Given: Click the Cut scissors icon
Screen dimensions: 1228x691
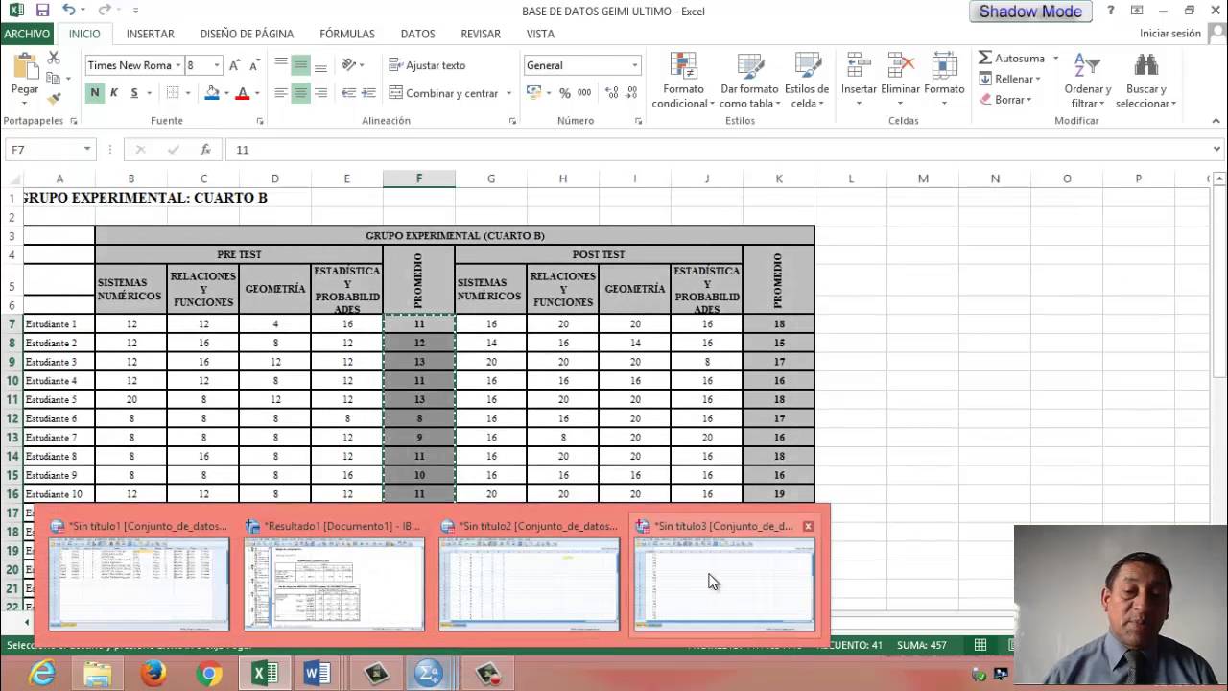Looking at the screenshot, I should click(x=53, y=60).
